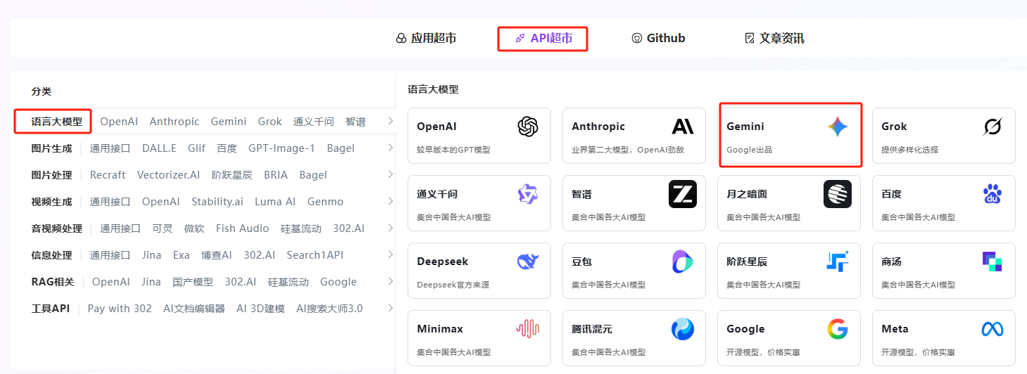This screenshot has height=374, width=1027.
Task: Click 博查AI link in 信息处理 row
Action: [x=217, y=255]
